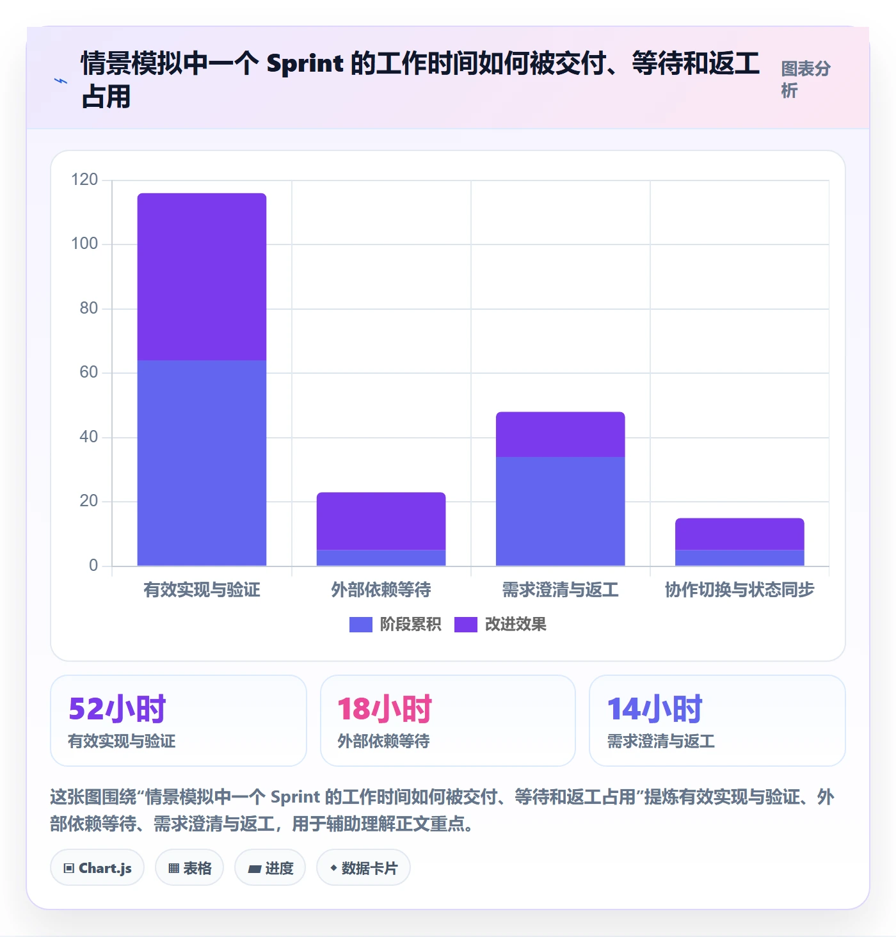Viewport: 896px width, 937px height.
Task: Click the 需求澄清与返工 x-axis label
Action: (560, 589)
